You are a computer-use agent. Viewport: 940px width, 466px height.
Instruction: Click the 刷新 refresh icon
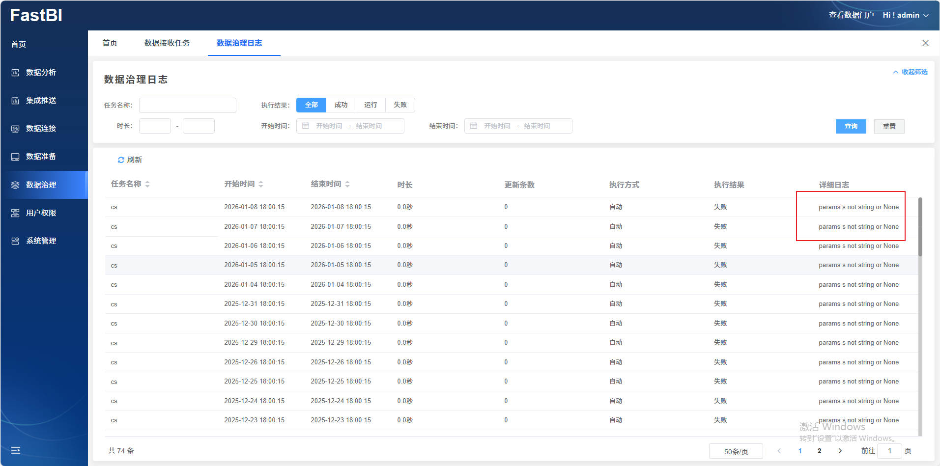121,160
